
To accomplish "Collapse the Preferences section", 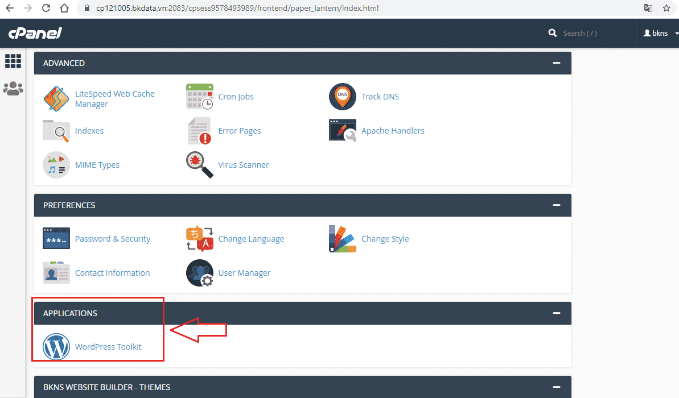I will coord(557,205).
